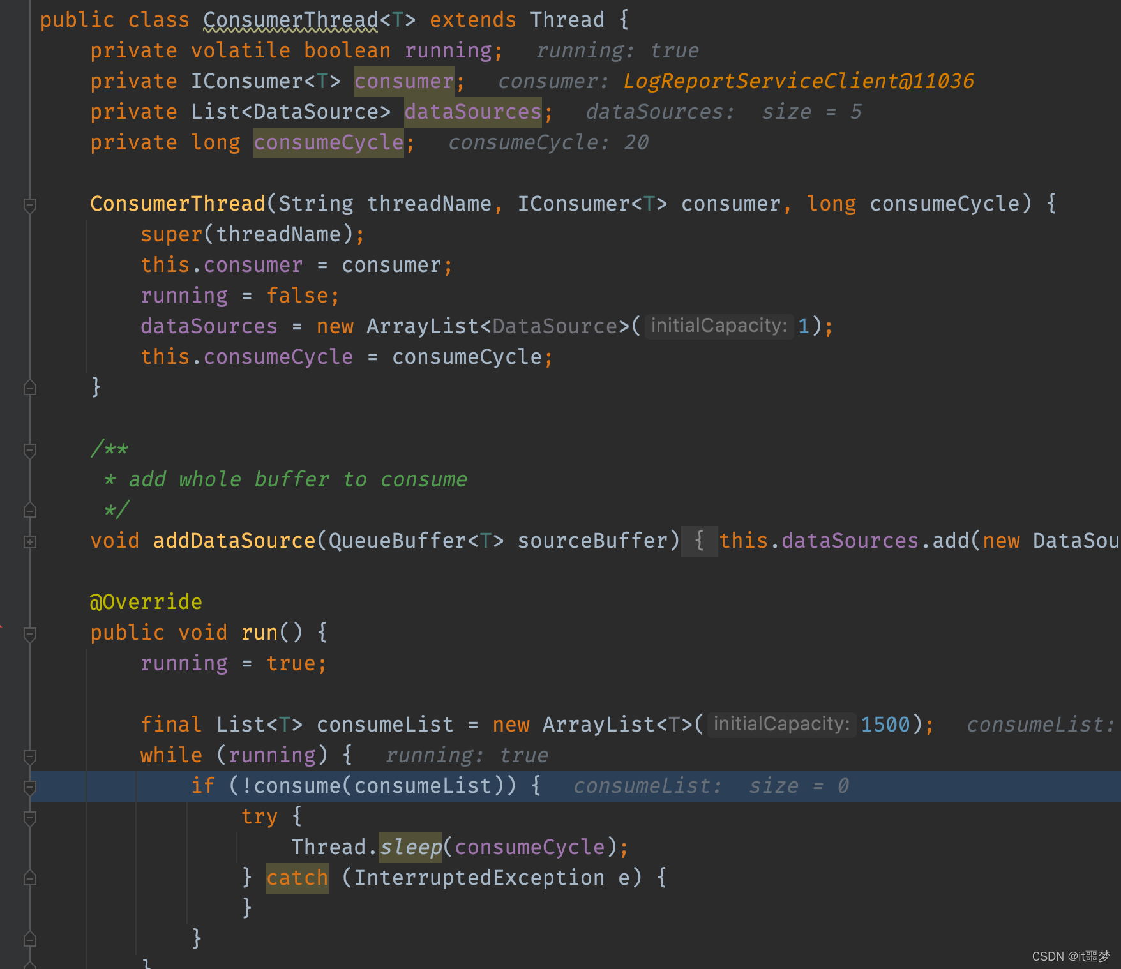This screenshot has height=969, width=1121.
Task: Click threadName inside the super call
Action: click(x=278, y=234)
